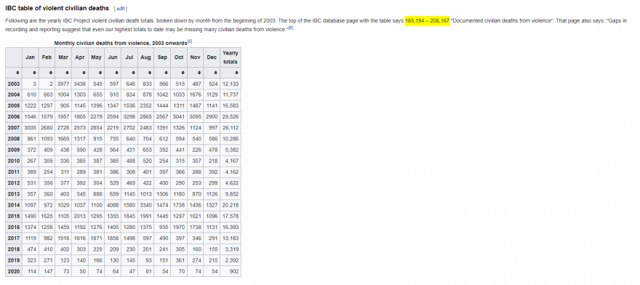Select the 2006 row header
Image resolution: width=640 pixels, height=285 pixels.
click(x=14, y=117)
